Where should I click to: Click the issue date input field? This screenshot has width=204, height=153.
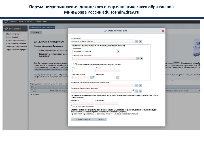106,77
